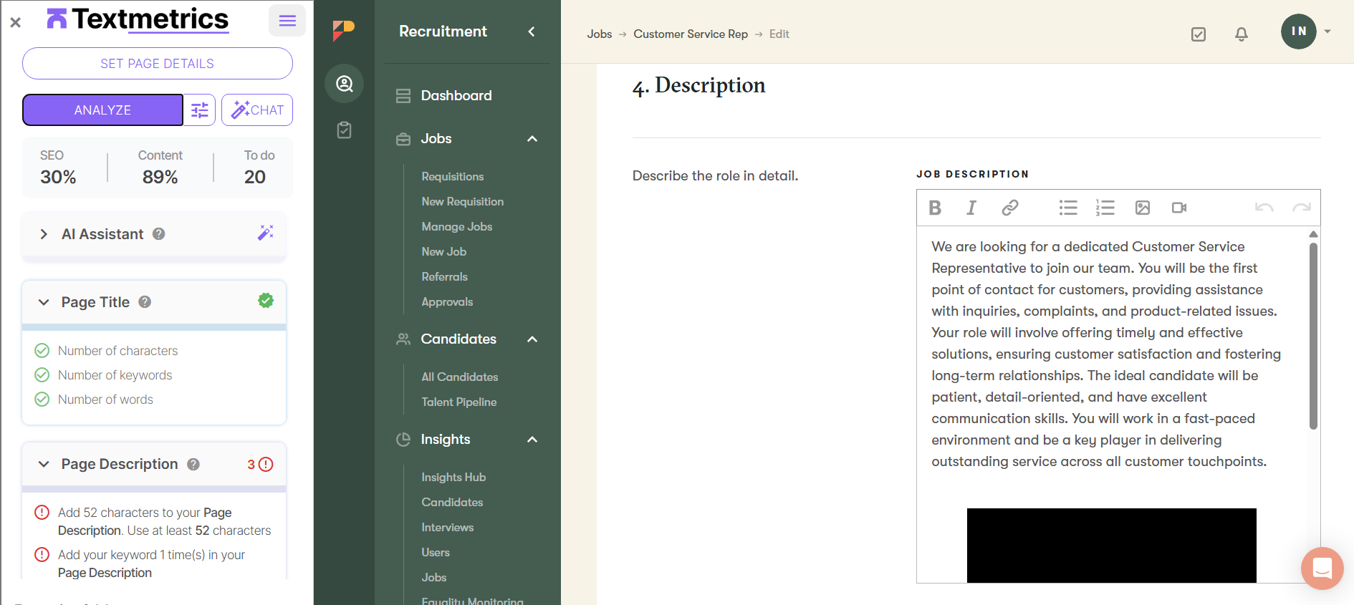Apply italic formatting in editor
The width and height of the screenshot is (1354, 605).
click(971, 208)
